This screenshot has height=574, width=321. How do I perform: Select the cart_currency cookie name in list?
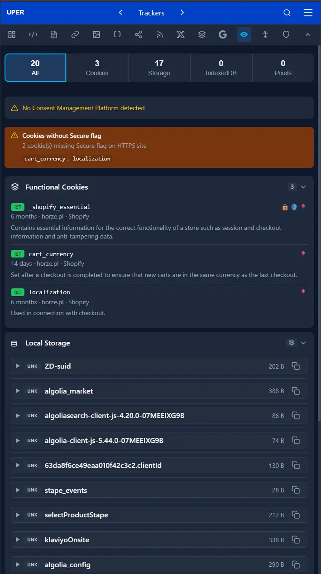pyautogui.click(x=51, y=254)
